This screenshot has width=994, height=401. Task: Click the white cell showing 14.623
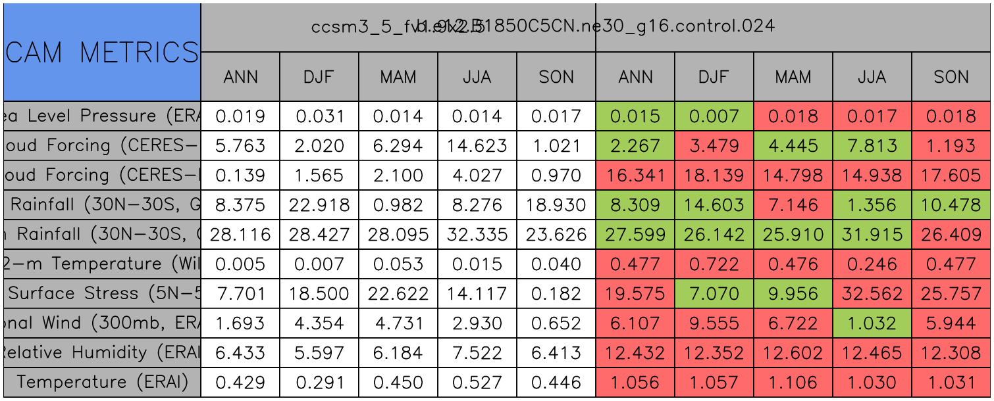pyautogui.click(x=477, y=145)
